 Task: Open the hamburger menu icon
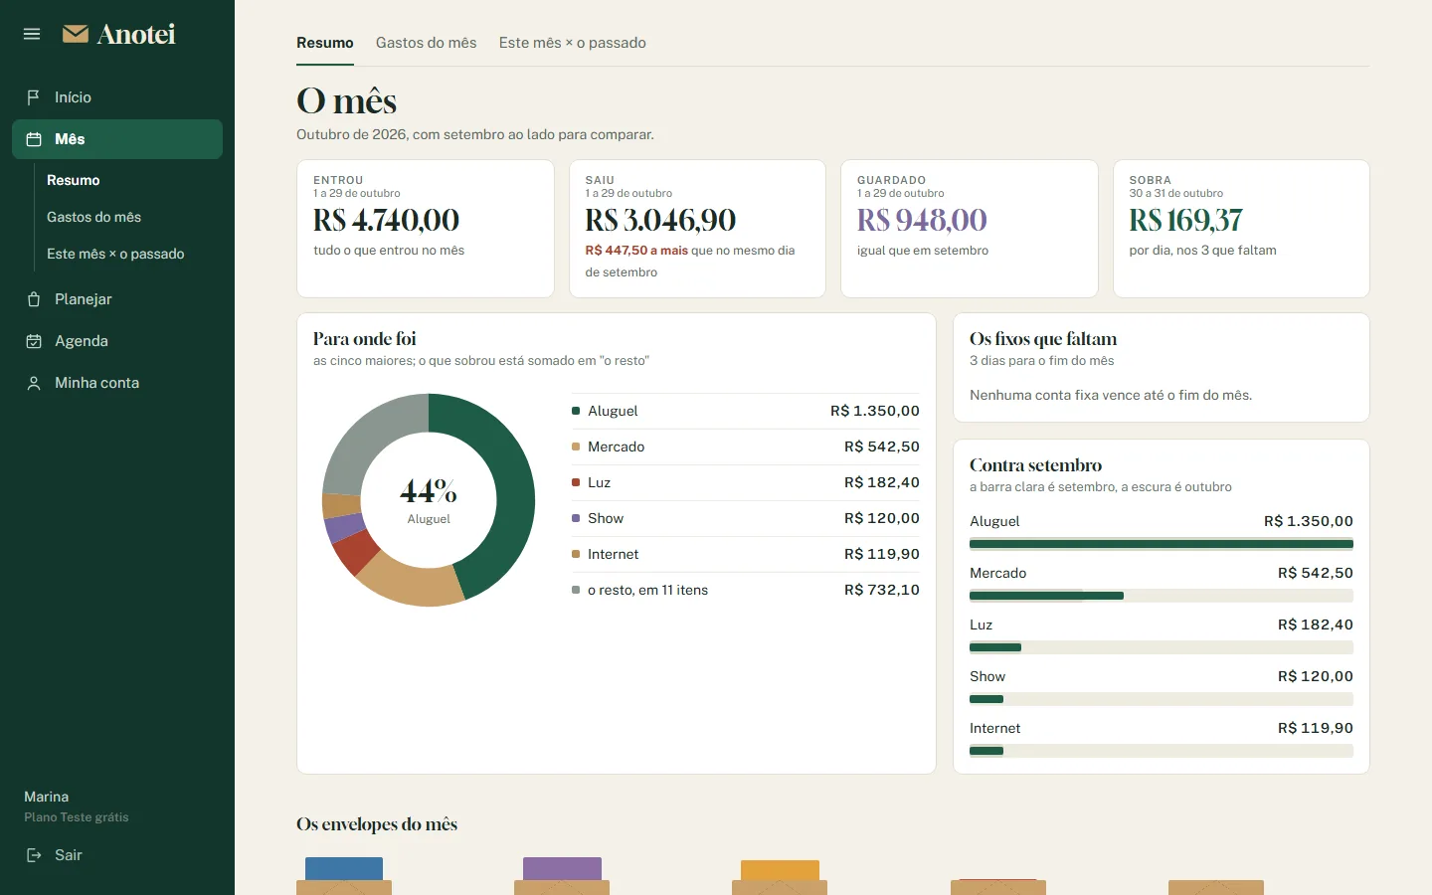click(32, 34)
